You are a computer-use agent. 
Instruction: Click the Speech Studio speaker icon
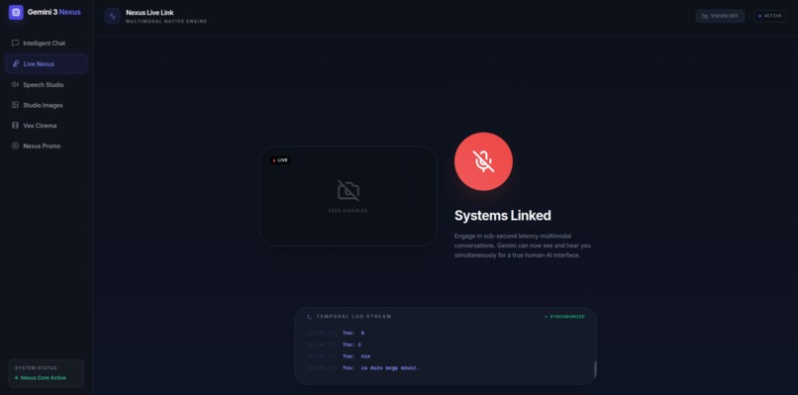[15, 84]
